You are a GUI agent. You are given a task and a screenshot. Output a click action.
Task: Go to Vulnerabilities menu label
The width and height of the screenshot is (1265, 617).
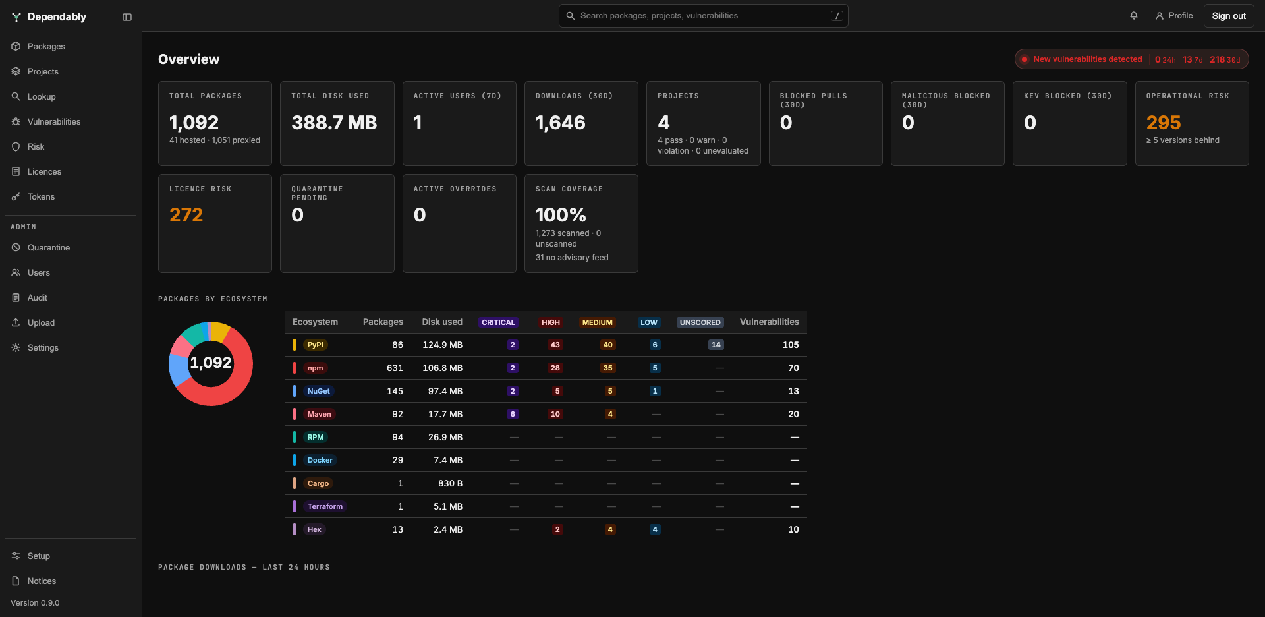click(54, 121)
